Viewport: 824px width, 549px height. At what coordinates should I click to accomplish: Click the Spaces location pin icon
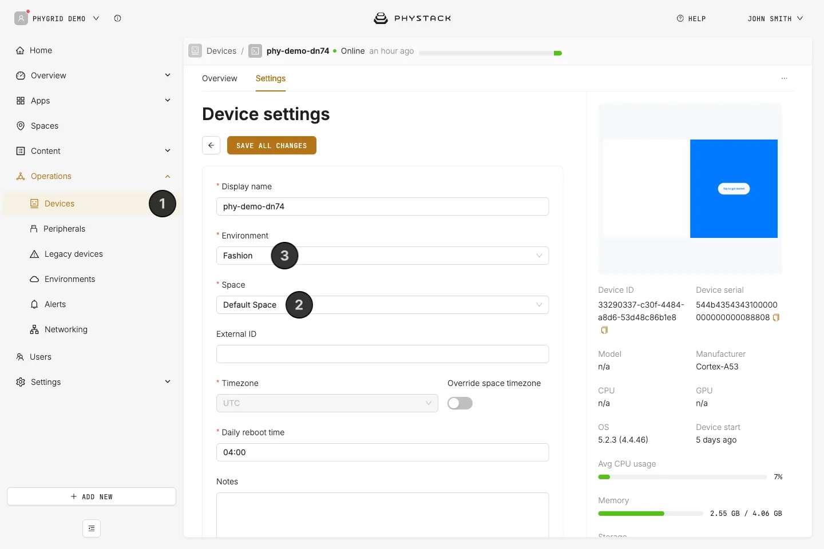tap(21, 126)
